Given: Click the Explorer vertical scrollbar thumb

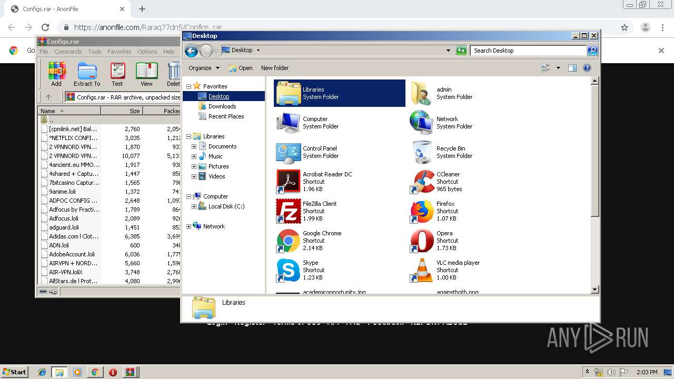Looking at the screenshot, I should tap(594, 150).
